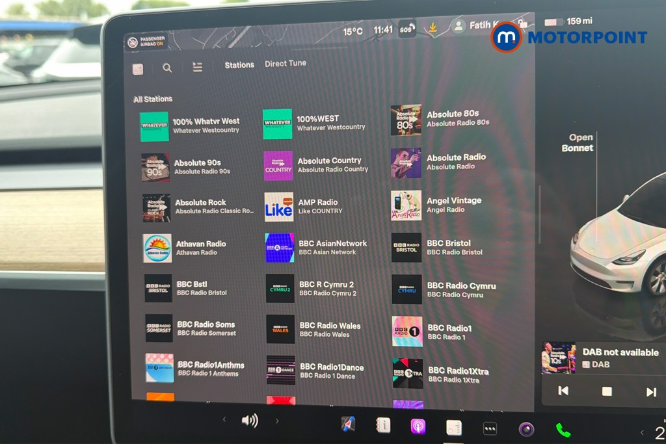Open the media source icon beside search
Screen dimensions: 666x444
(x=138, y=69)
